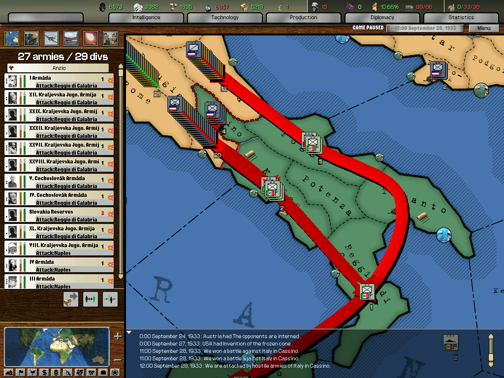Open the world map overview icon
Viewport: 504px width, 378px height.
pyautogui.click(x=12, y=38)
